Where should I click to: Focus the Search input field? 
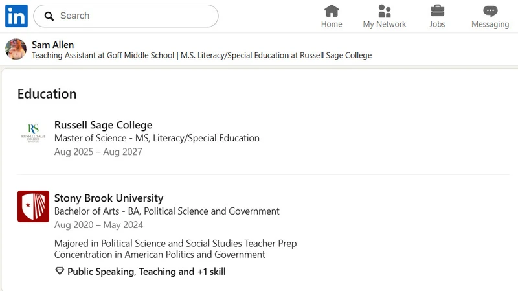coord(126,16)
